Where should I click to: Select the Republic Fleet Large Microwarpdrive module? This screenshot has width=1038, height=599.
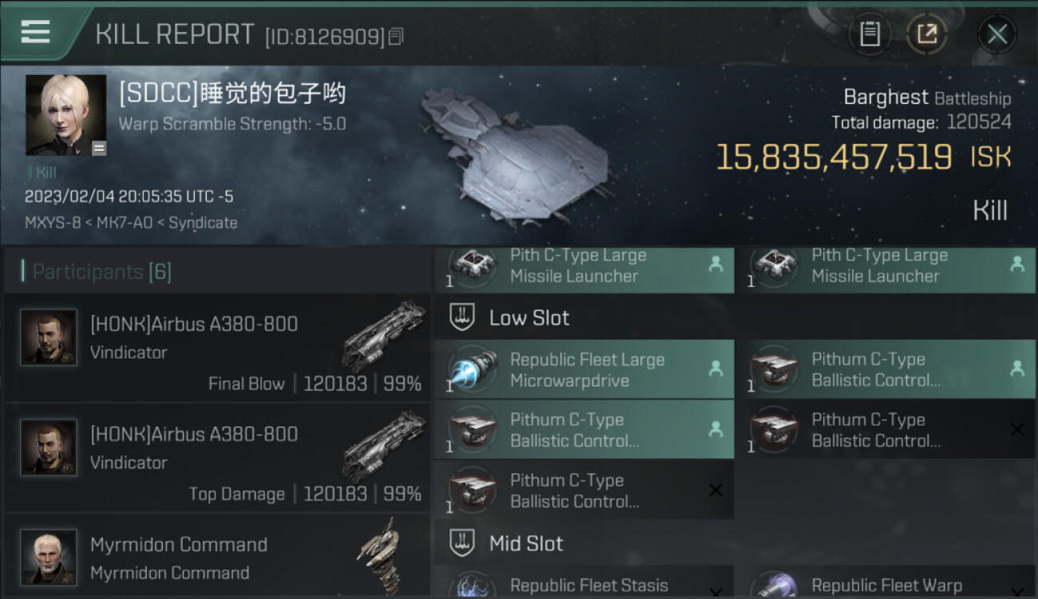tap(584, 370)
